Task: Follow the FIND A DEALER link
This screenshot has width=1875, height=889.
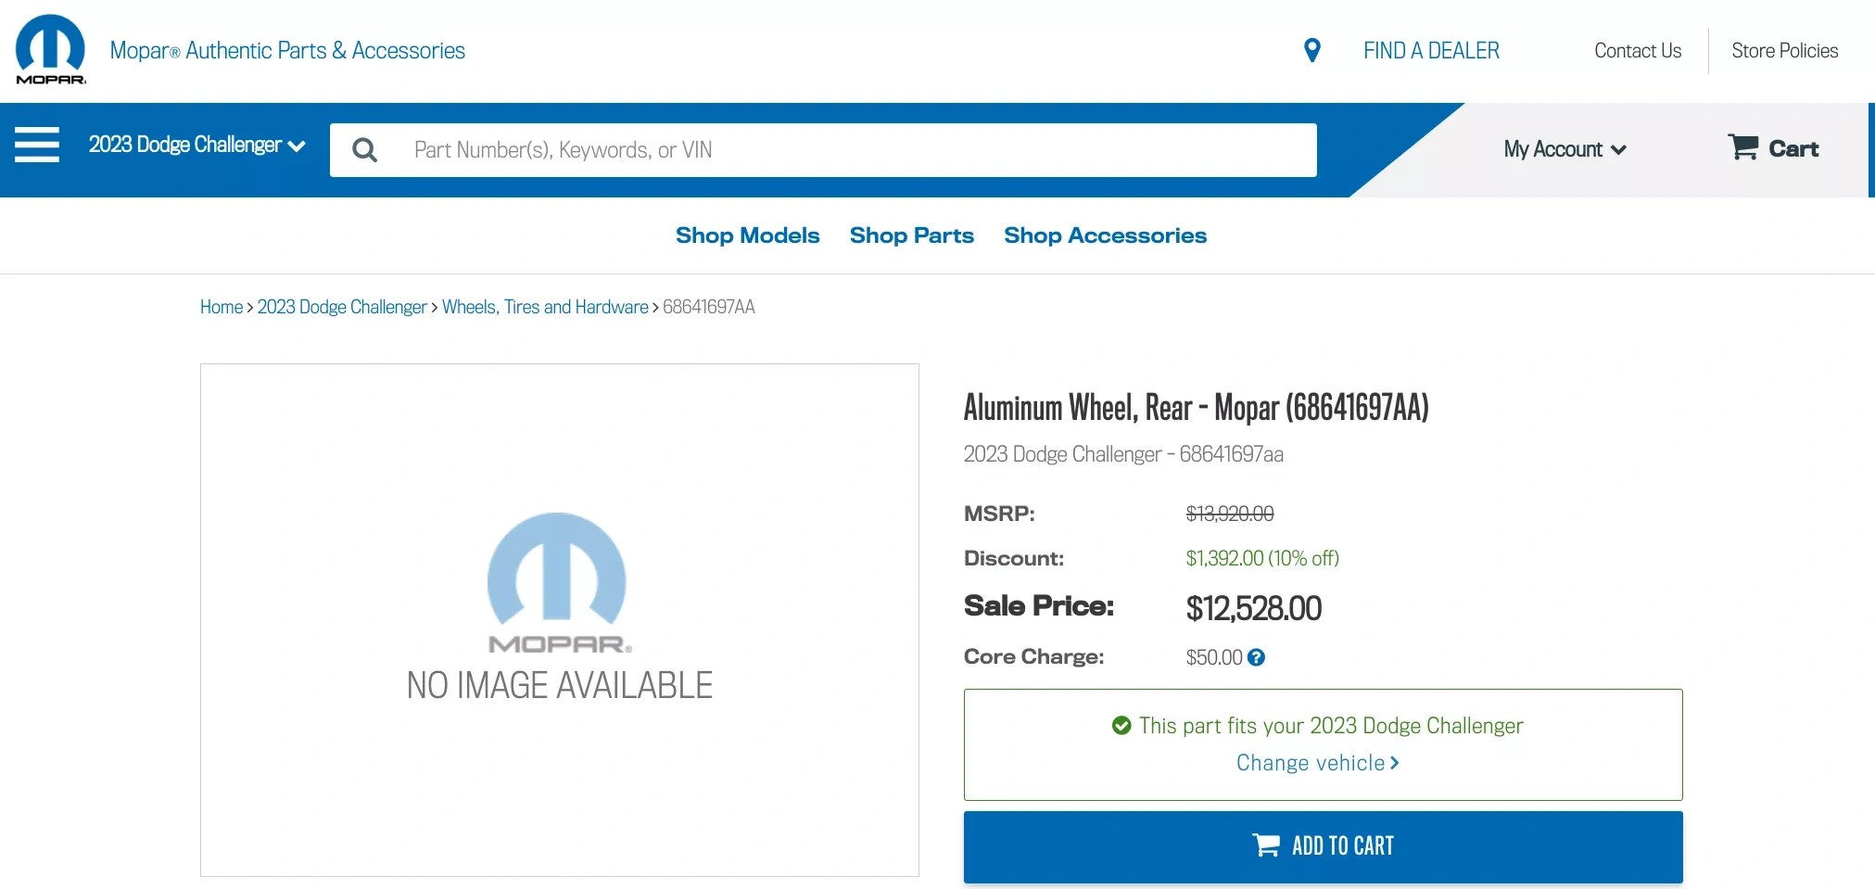Action: tap(1431, 51)
